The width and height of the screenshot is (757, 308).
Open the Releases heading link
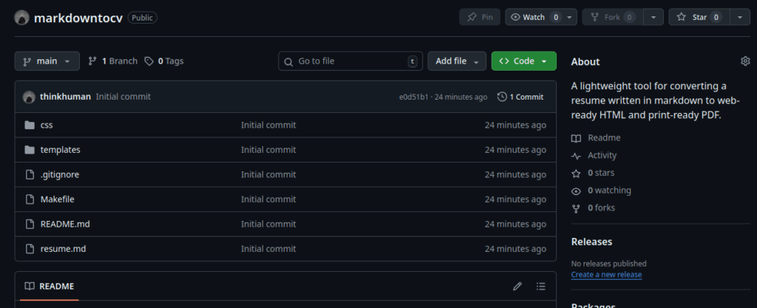point(592,242)
